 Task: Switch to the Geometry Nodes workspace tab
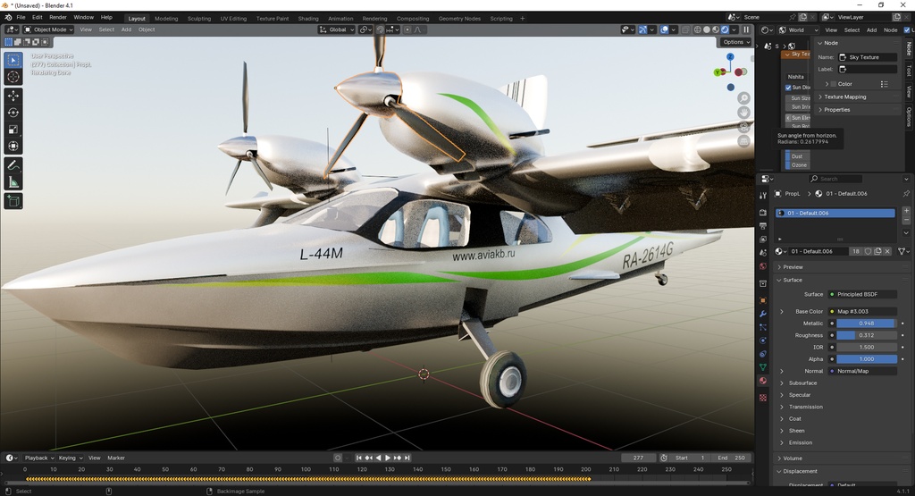click(460, 19)
